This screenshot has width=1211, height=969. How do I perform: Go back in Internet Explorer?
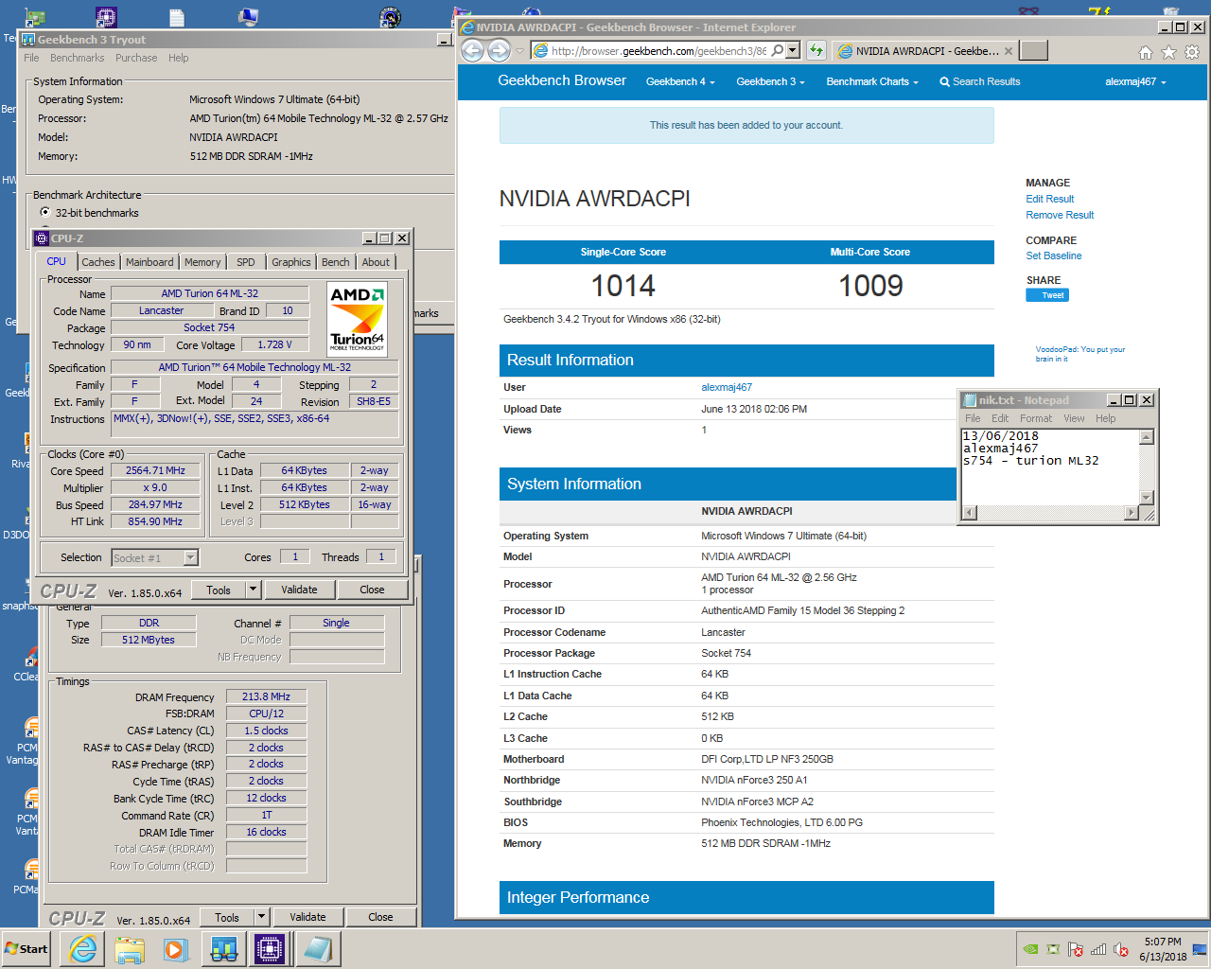pyautogui.click(x=472, y=51)
